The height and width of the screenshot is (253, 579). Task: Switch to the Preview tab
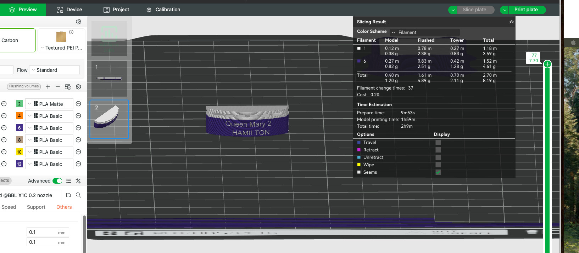(23, 10)
